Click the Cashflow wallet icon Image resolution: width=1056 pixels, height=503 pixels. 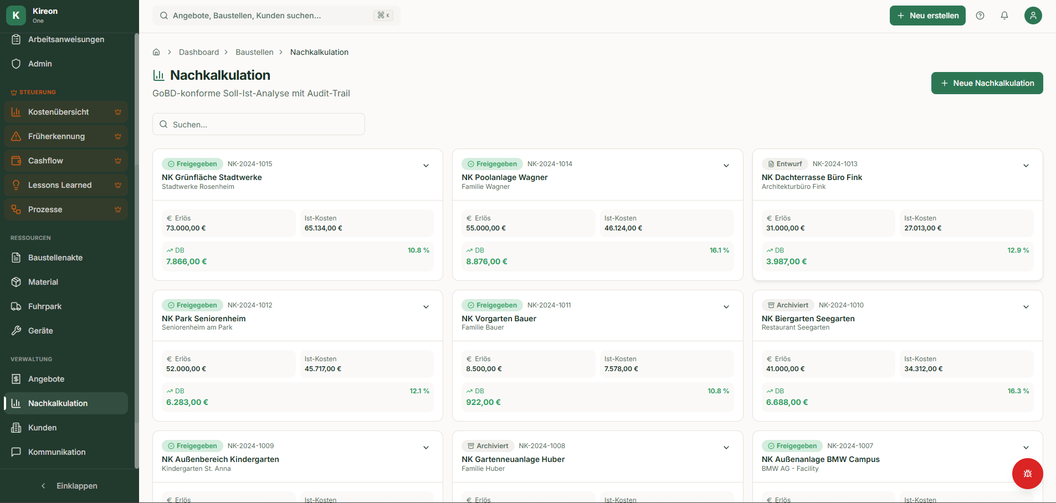tap(16, 161)
